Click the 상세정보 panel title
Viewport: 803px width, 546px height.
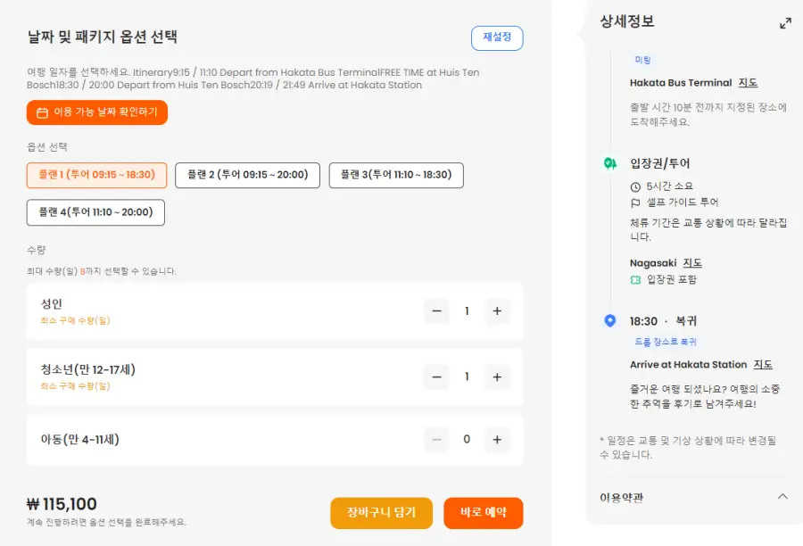point(627,21)
